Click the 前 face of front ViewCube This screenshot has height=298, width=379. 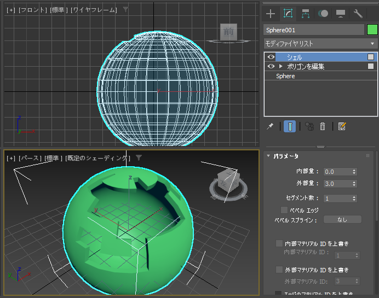pyautogui.click(x=228, y=32)
